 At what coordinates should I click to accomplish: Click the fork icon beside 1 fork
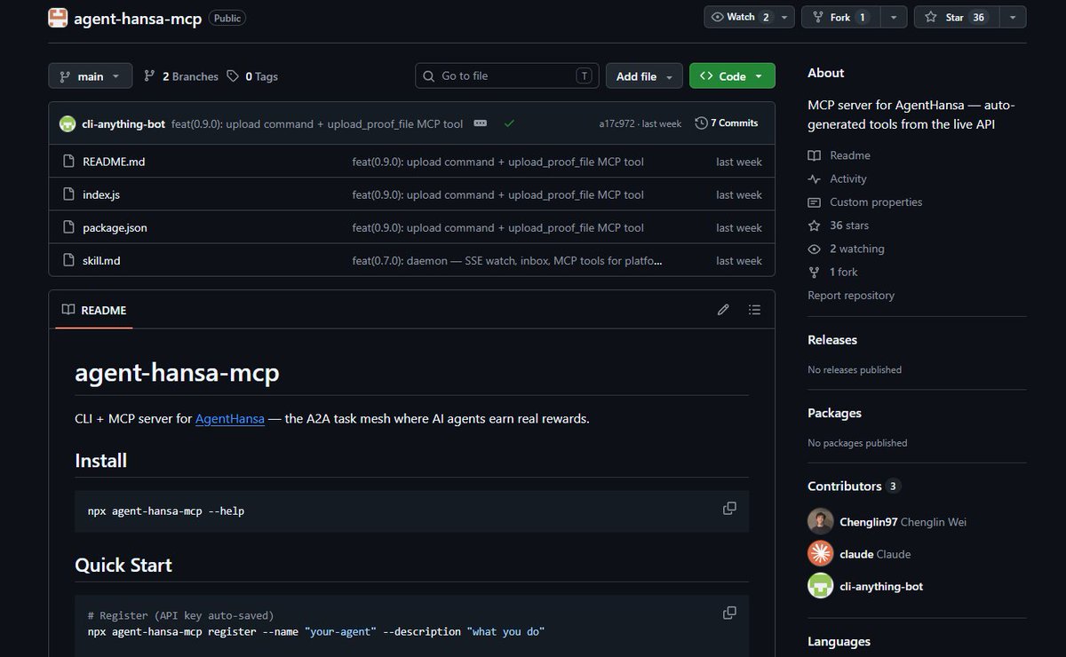(815, 272)
